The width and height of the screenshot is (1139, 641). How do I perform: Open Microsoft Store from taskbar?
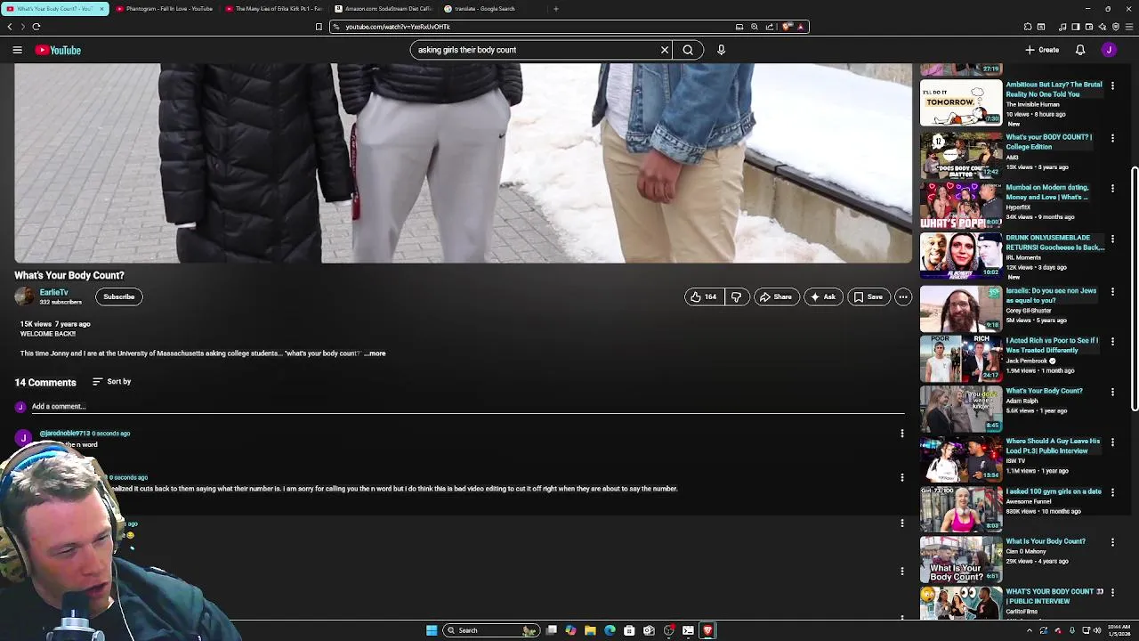click(629, 630)
